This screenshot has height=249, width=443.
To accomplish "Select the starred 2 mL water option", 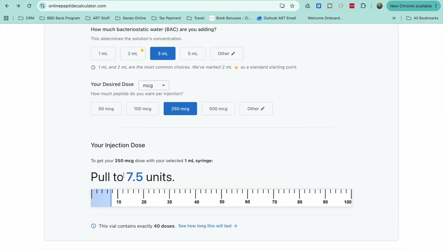I will [x=133, y=53].
